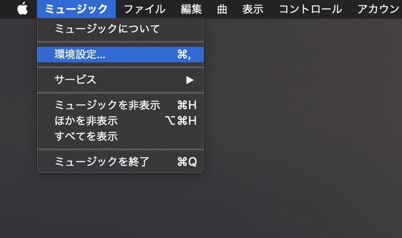Open the コントロール menu
The height and width of the screenshot is (238, 402).
point(311,9)
